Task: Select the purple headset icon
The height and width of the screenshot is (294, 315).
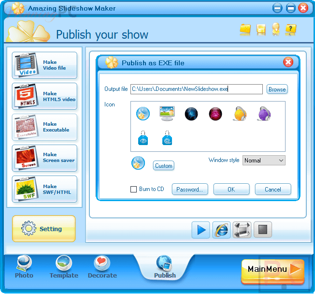Action: coord(264,114)
